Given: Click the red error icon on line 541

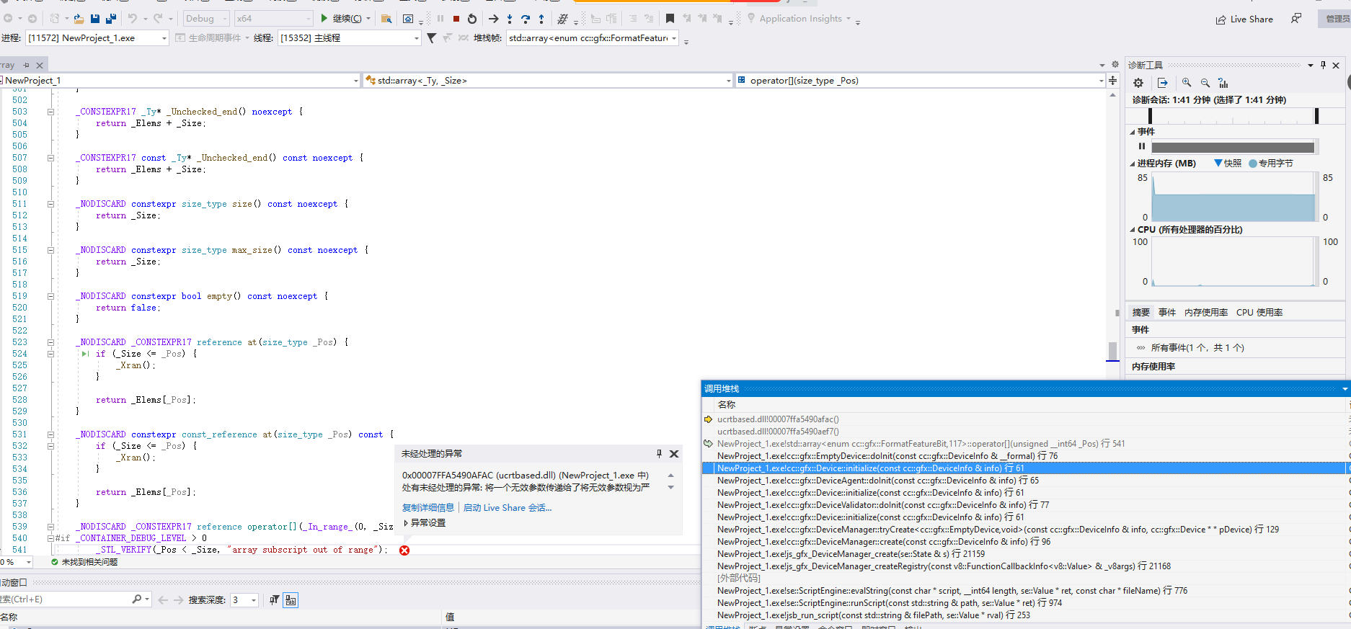Looking at the screenshot, I should point(404,550).
